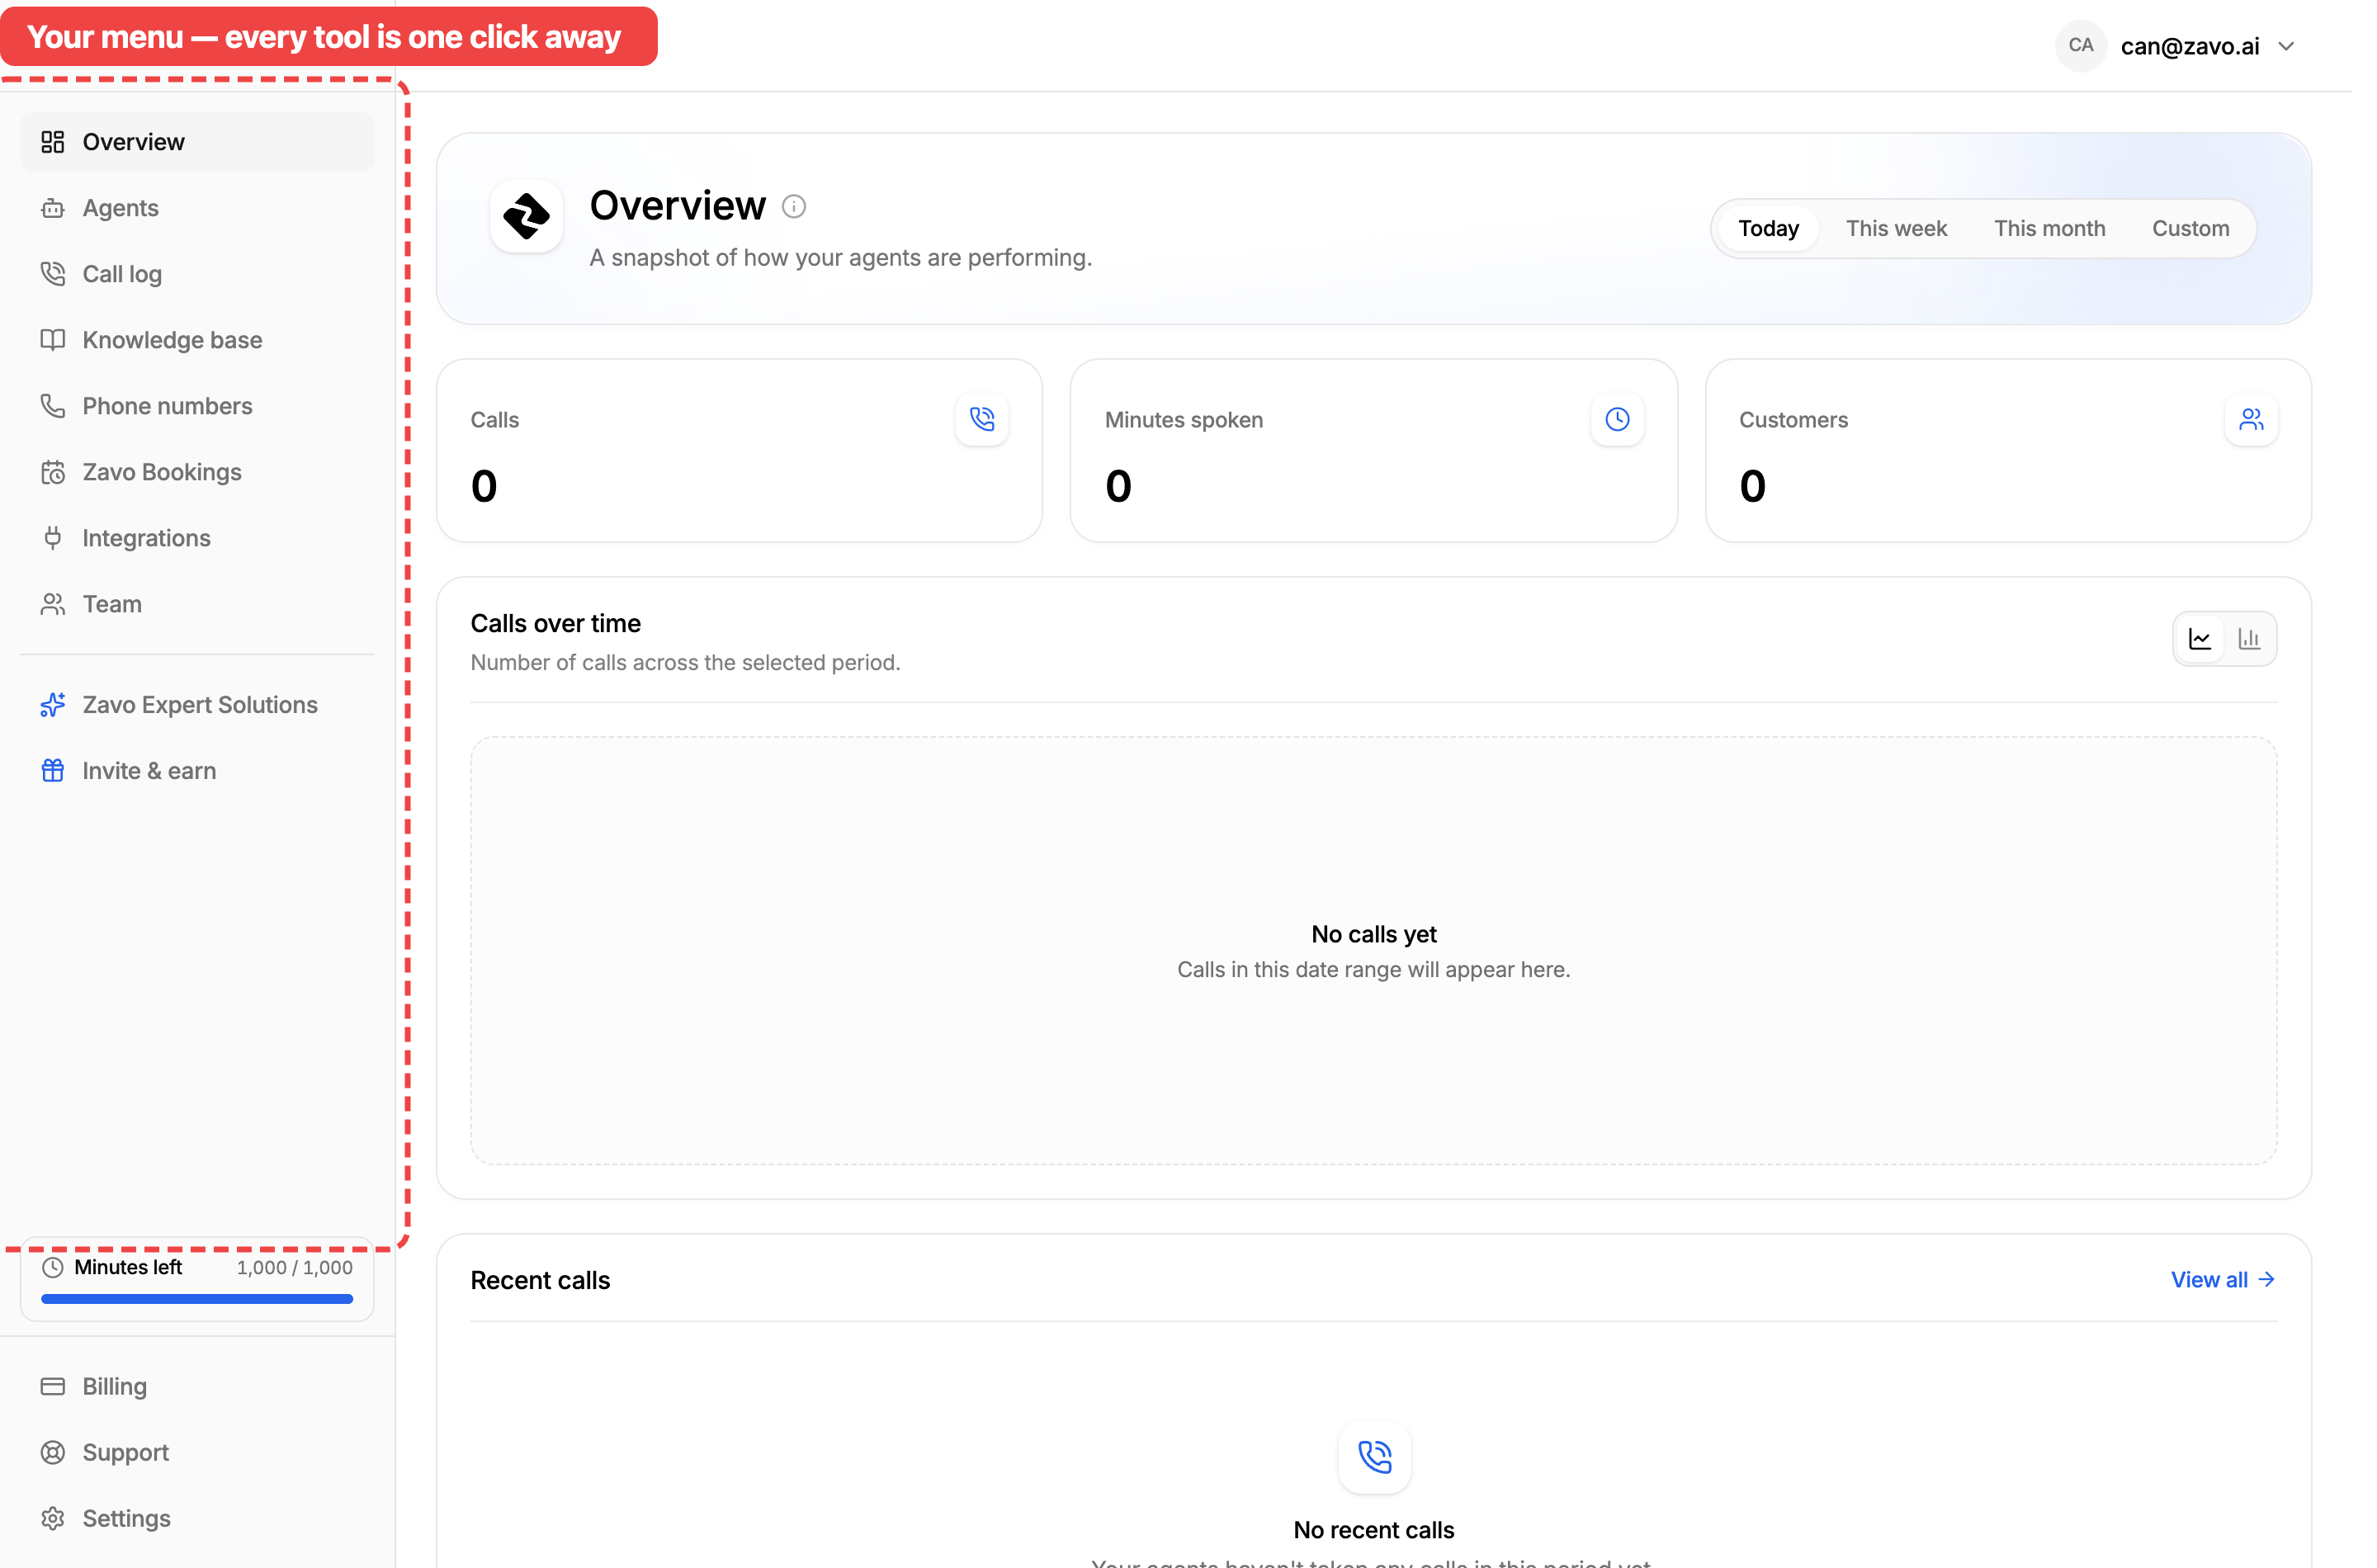Screen dimensions: 2377x1568
Task: Open the Call log page
Action: point(197,274)
